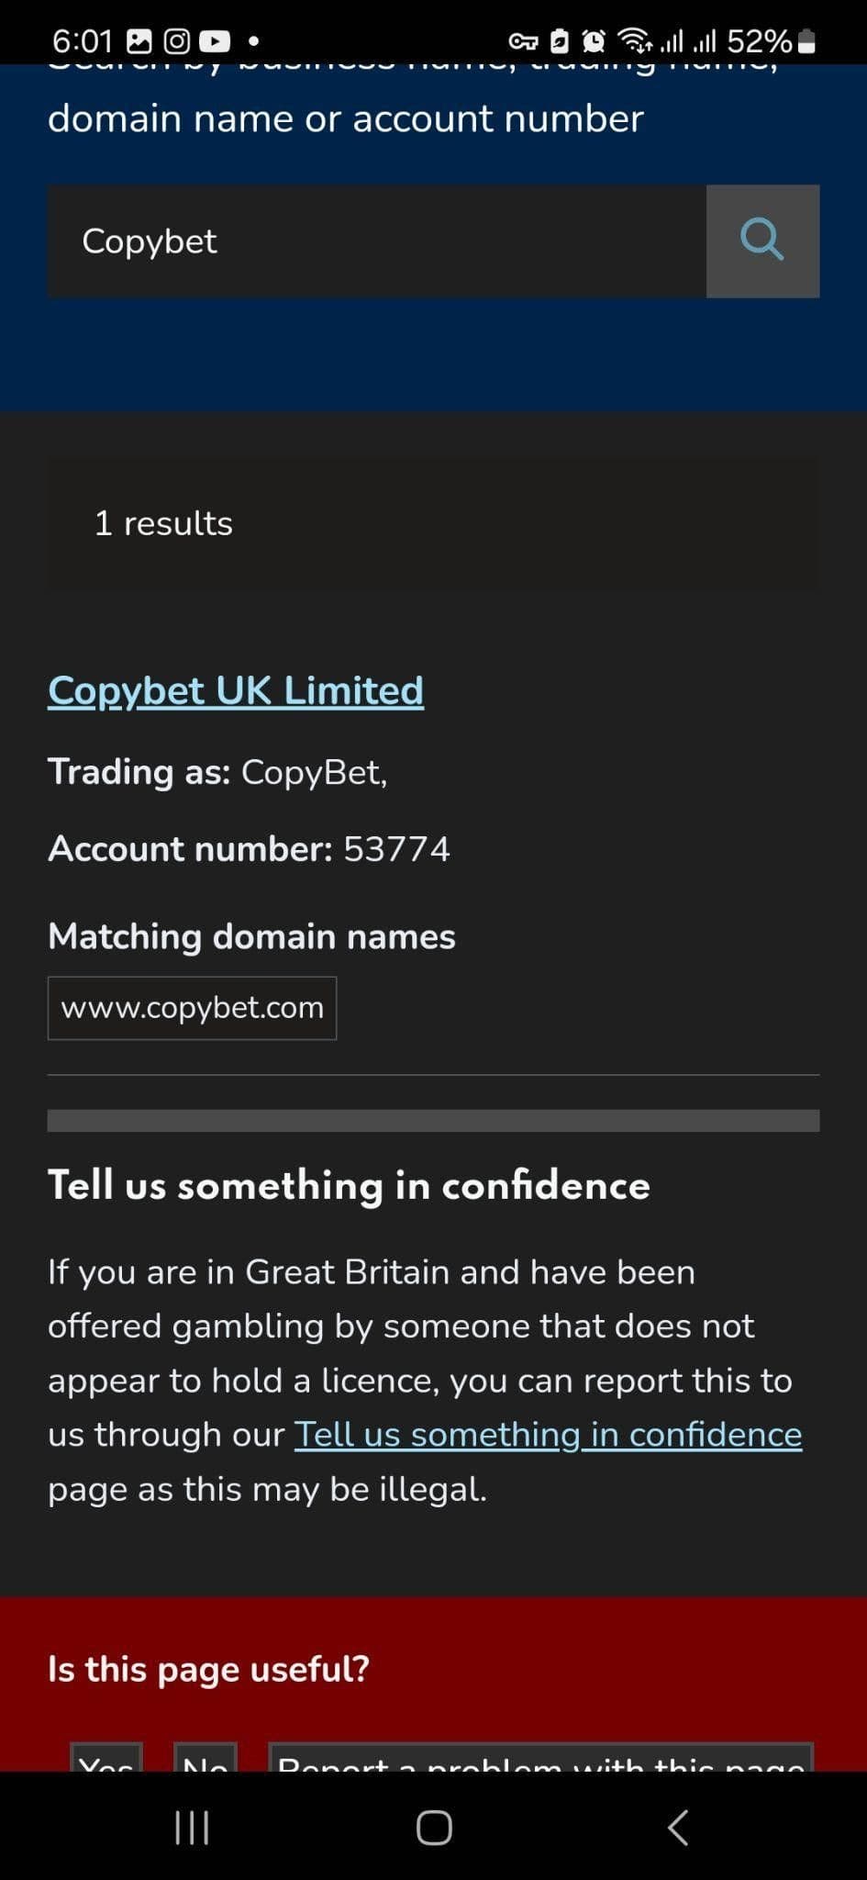This screenshot has width=867, height=1880.
Task: Tap the messages notification icon in status bar
Action: click(x=139, y=40)
